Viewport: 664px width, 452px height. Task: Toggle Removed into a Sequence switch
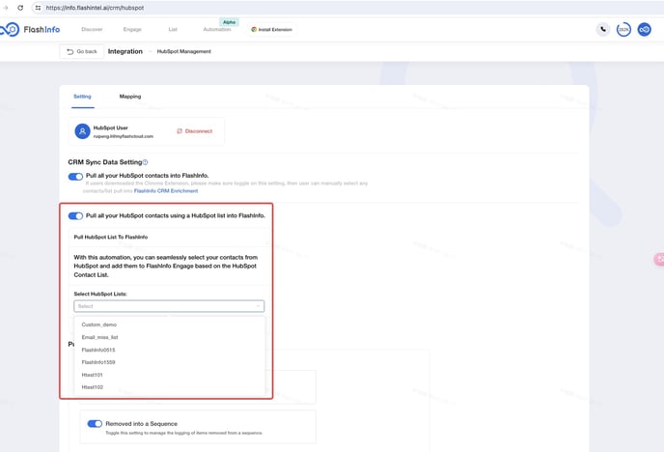point(95,424)
